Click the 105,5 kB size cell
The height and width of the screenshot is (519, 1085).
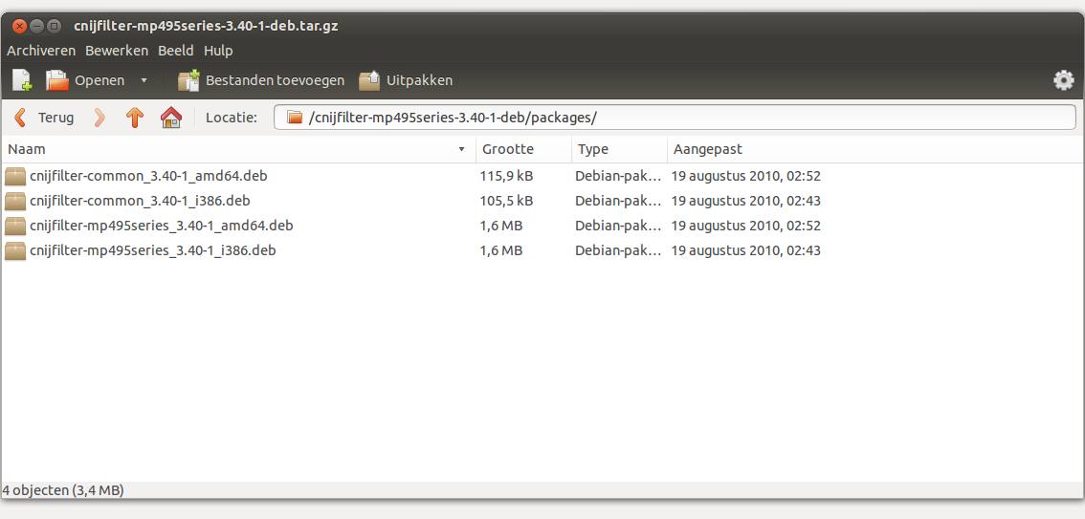(x=506, y=201)
